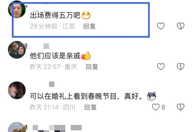Select comment 可以在婚礼上看到春晚节目
The image size is (193, 132).
coord(73,96)
